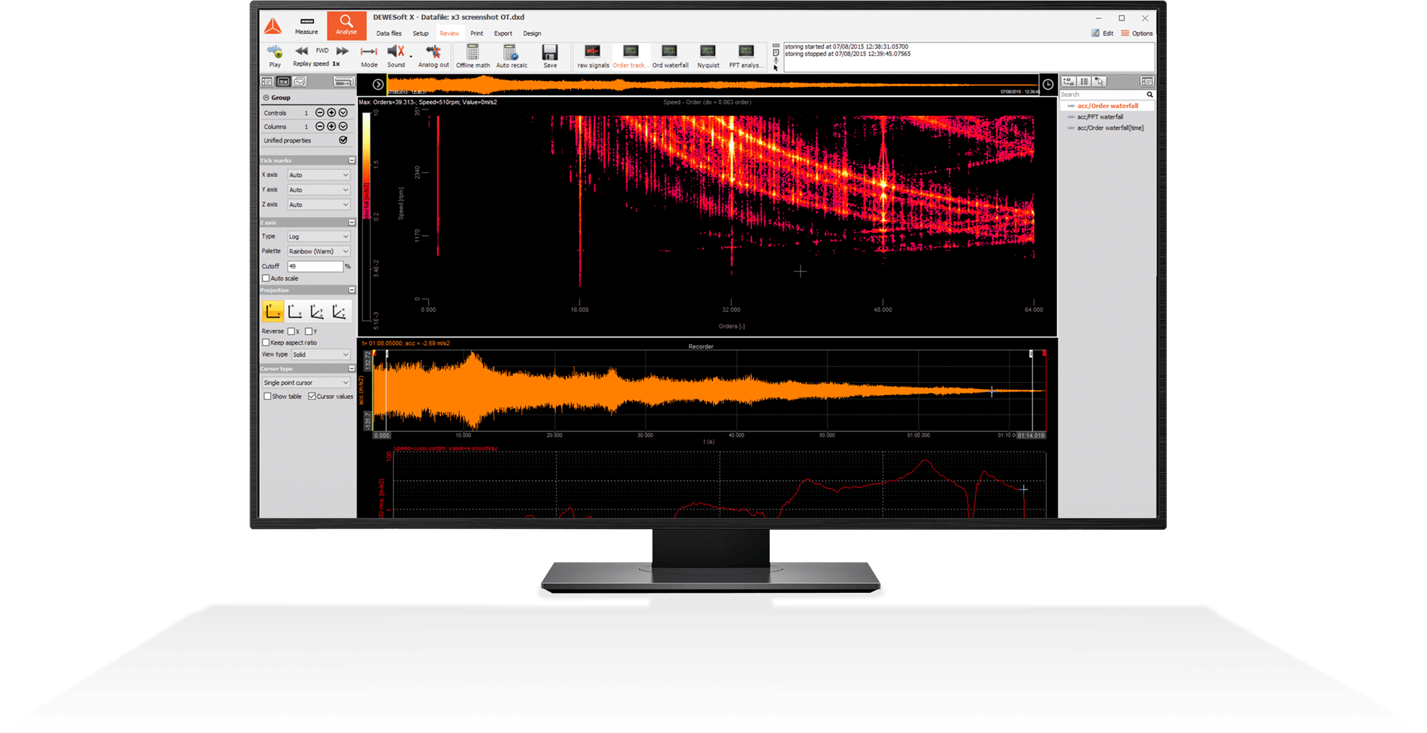Select the Ord waterfall display icon

click(x=670, y=53)
